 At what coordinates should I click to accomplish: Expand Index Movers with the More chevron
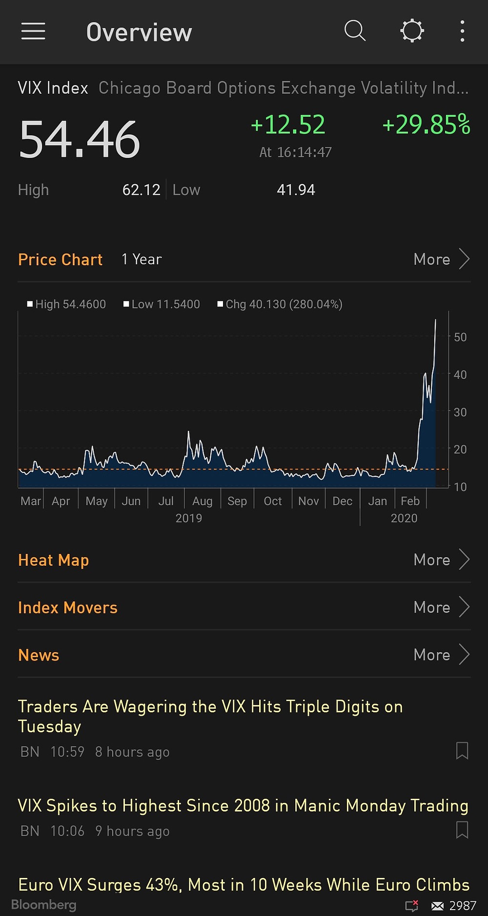(x=464, y=607)
